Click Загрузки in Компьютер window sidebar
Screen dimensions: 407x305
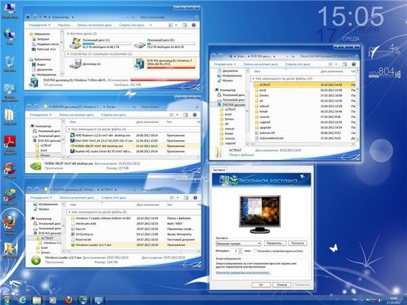[x=41, y=39]
